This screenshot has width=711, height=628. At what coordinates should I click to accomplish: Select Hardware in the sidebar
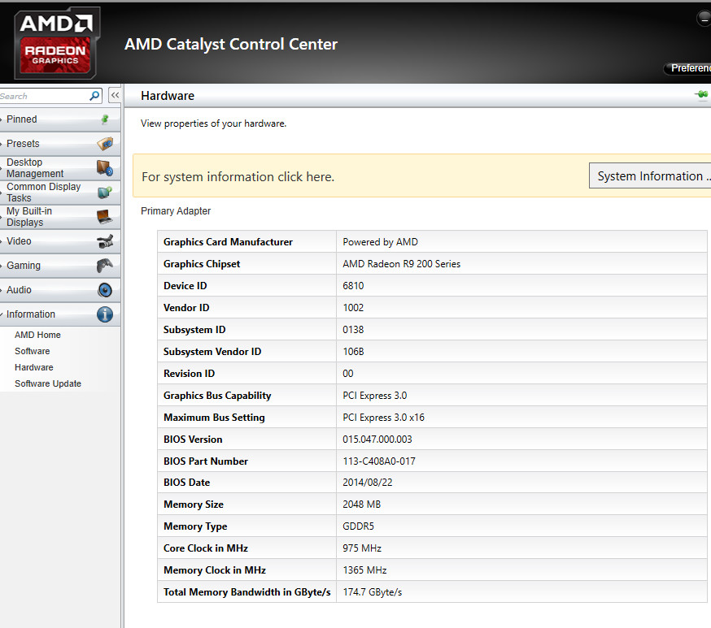tap(34, 368)
